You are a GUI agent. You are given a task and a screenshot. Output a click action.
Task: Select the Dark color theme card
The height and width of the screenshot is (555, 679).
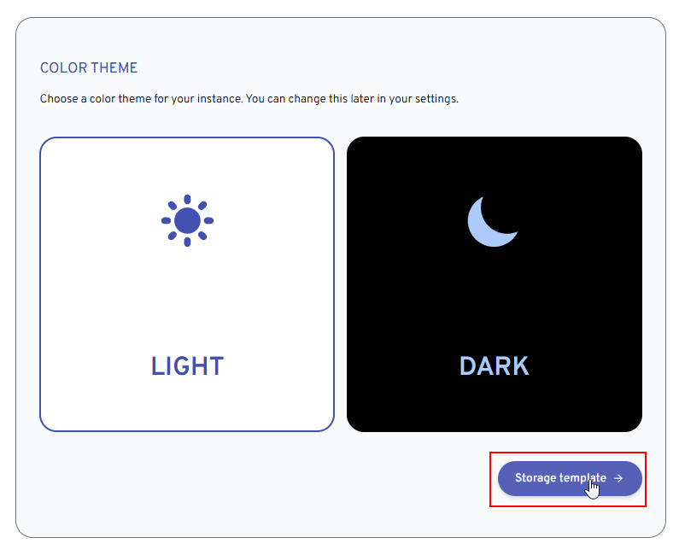coord(495,284)
